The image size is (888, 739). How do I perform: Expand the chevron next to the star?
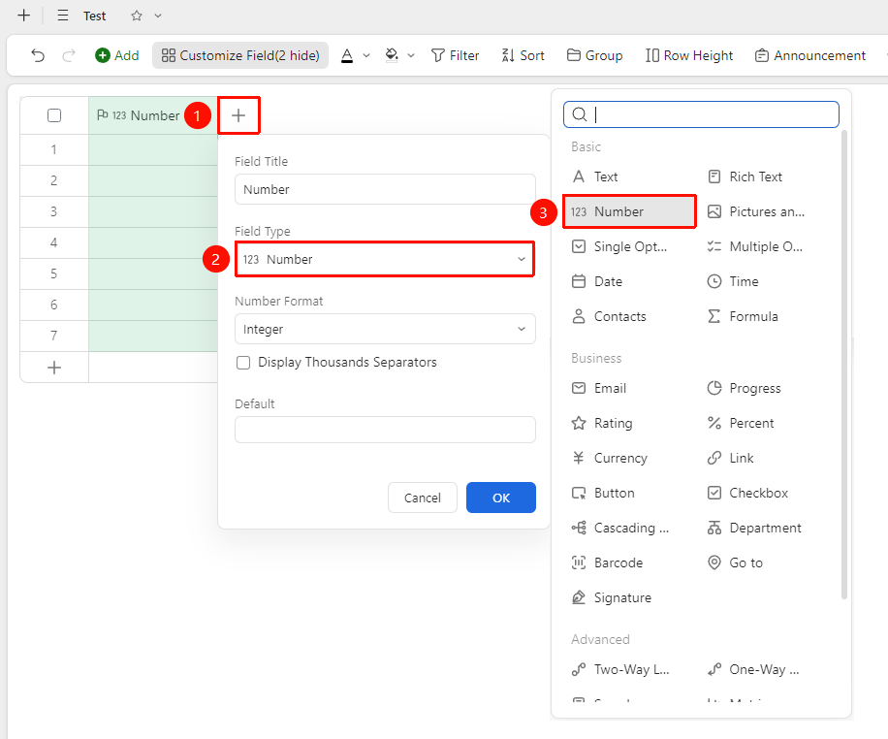coord(158,16)
